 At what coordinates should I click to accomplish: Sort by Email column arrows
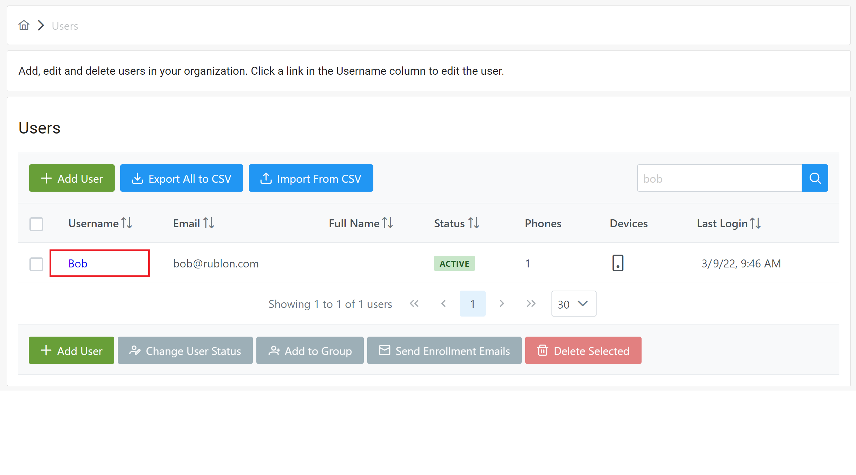[209, 223]
